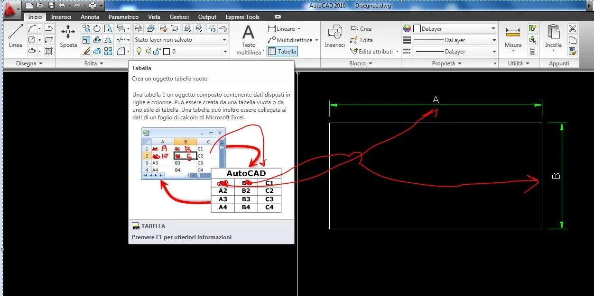
Task: Open the Multidirettrice dropdown arrow
Action: point(316,40)
